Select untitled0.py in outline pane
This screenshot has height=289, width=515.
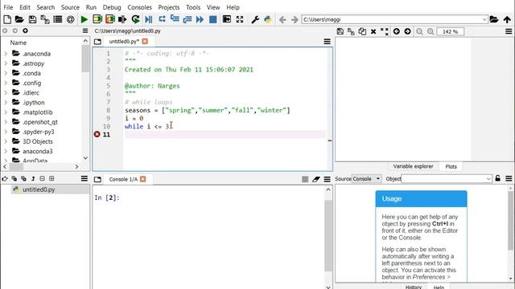(x=39, y=189)
